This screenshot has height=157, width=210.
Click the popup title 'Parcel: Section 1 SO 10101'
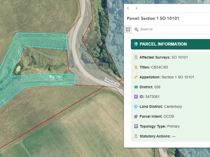(153, 18)
